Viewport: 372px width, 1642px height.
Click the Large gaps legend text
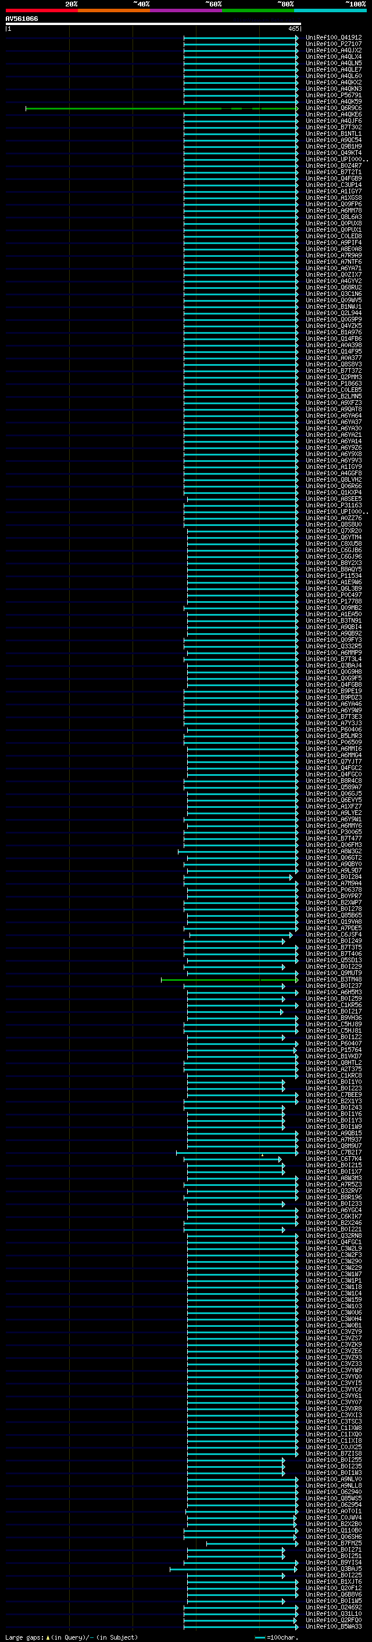71,1637
